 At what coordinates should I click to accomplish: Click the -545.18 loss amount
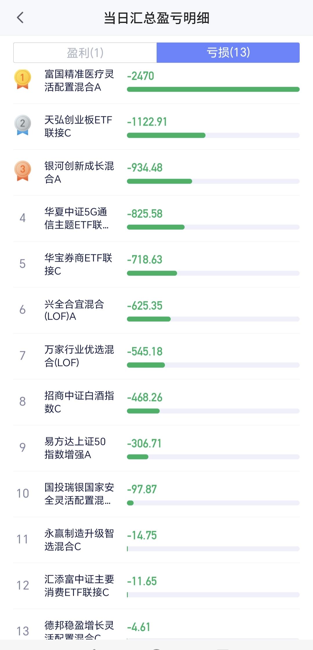pos(145,352)
